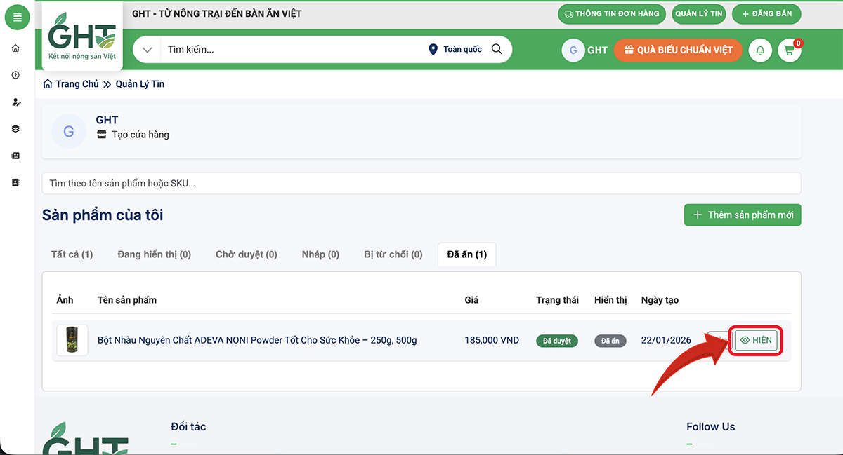Open the help question mark sidebar icon
The width and height of the screenshot is (843, 455).
coord(16,75)
